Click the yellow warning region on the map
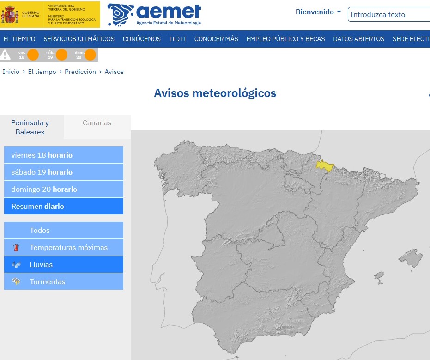 point(325,166)
